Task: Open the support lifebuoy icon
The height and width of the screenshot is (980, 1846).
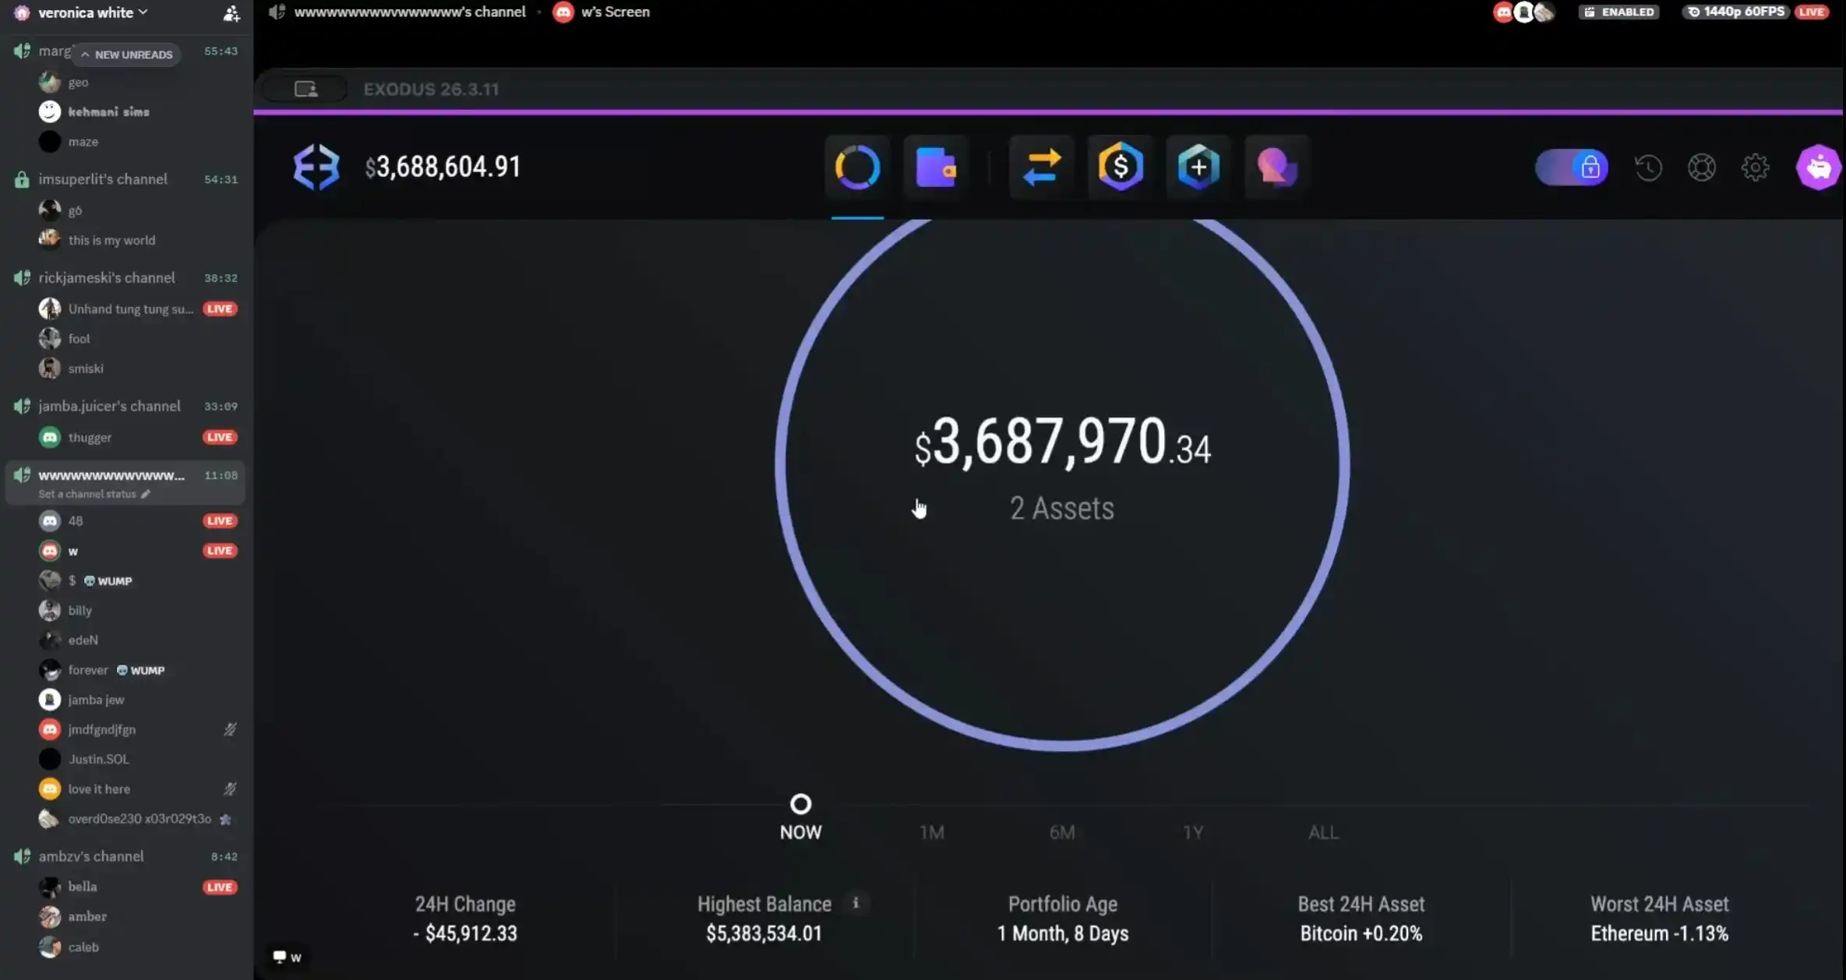Action: pyautogui.click(x=1702, y=167)
